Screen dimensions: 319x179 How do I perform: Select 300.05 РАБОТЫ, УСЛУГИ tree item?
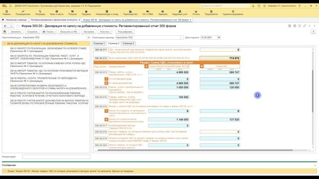[x=43, y=80]
